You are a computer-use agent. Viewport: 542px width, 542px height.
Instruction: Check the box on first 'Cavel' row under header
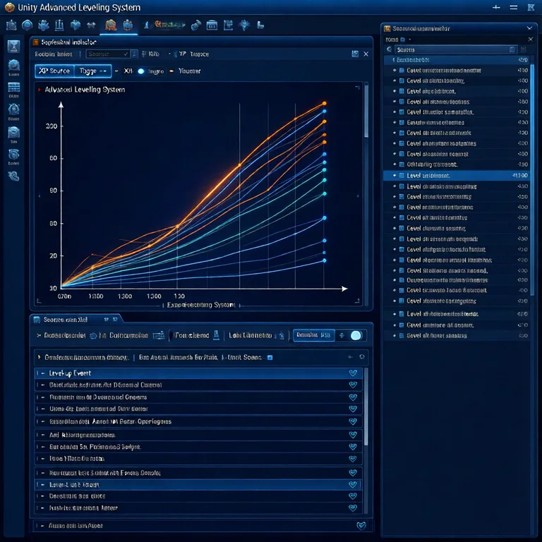pyautogui.click(x=402, y=70)
